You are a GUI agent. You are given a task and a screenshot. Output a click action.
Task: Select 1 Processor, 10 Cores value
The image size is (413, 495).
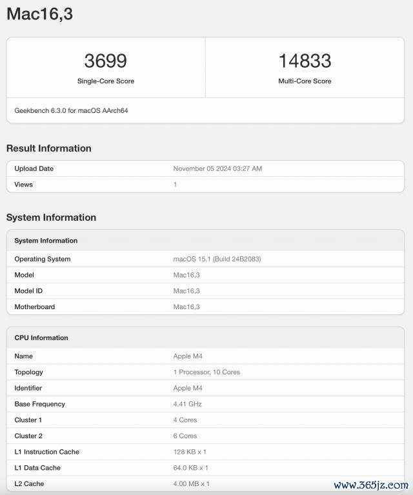[206, 372]
